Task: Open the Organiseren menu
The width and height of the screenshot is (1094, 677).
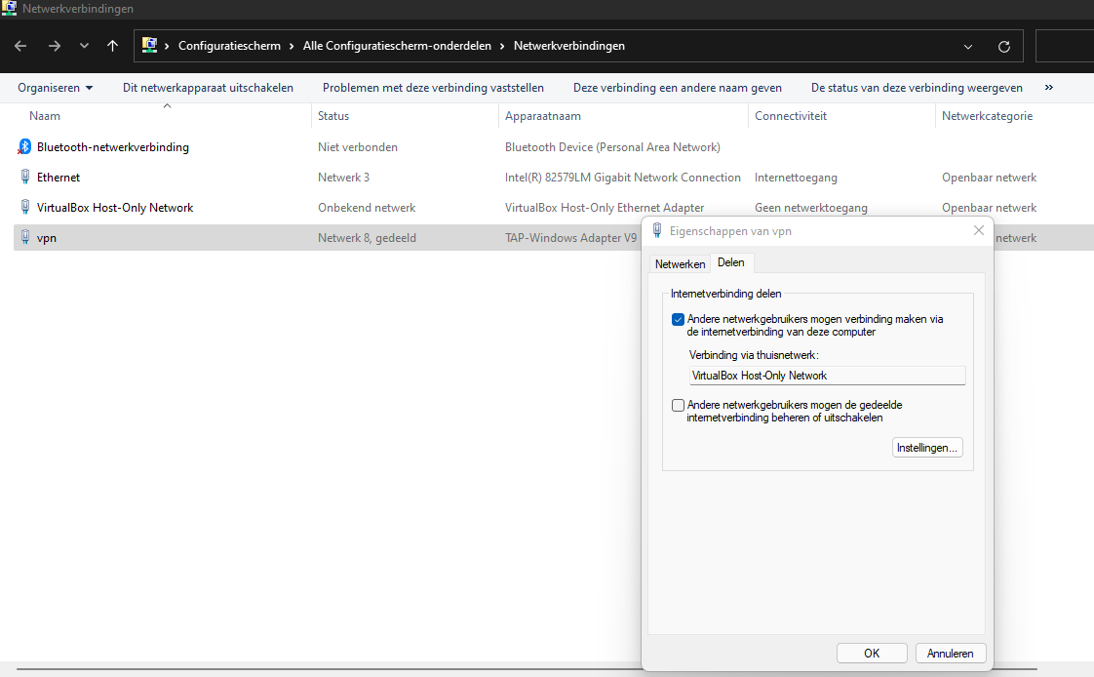Action: [56, 87]
